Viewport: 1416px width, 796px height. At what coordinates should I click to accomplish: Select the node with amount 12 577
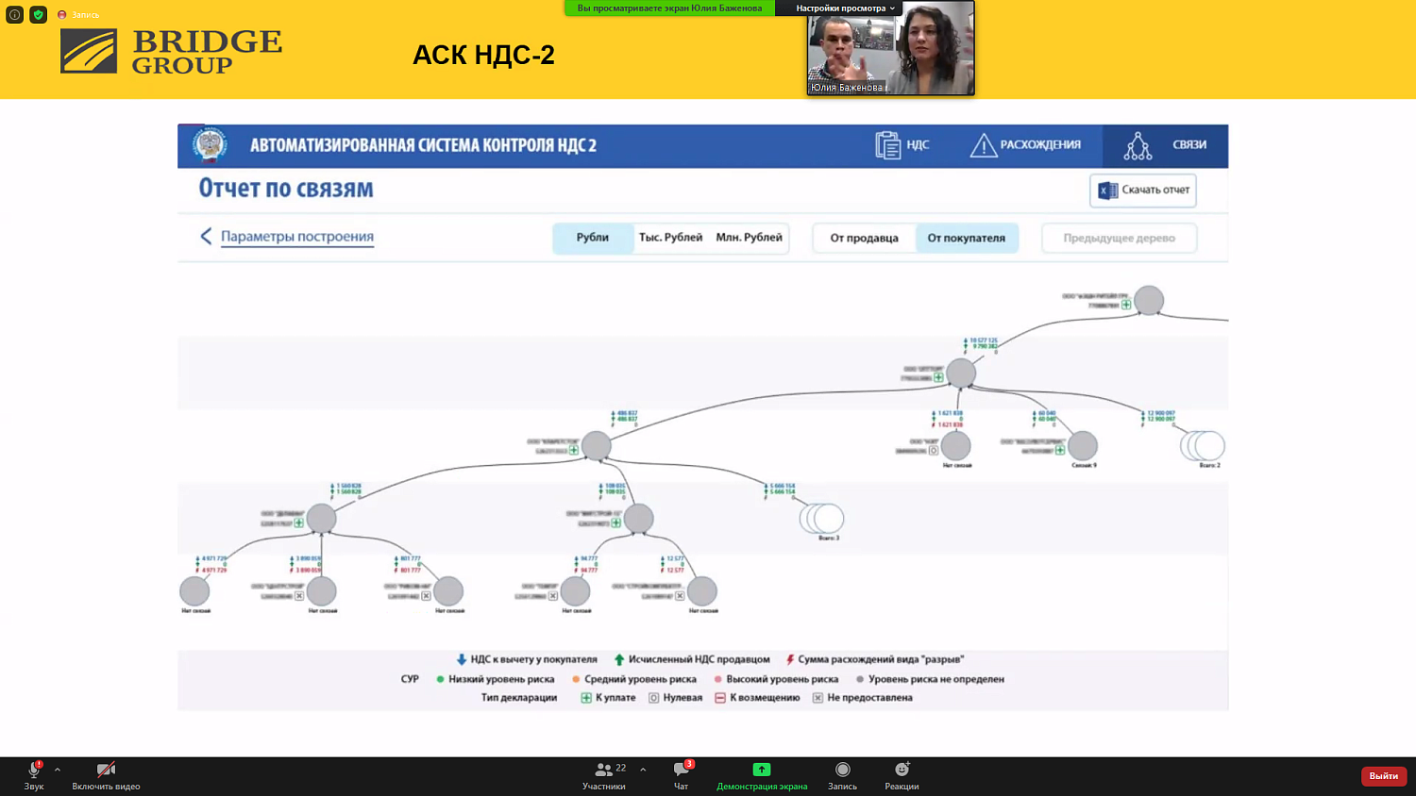click(702, 591)
